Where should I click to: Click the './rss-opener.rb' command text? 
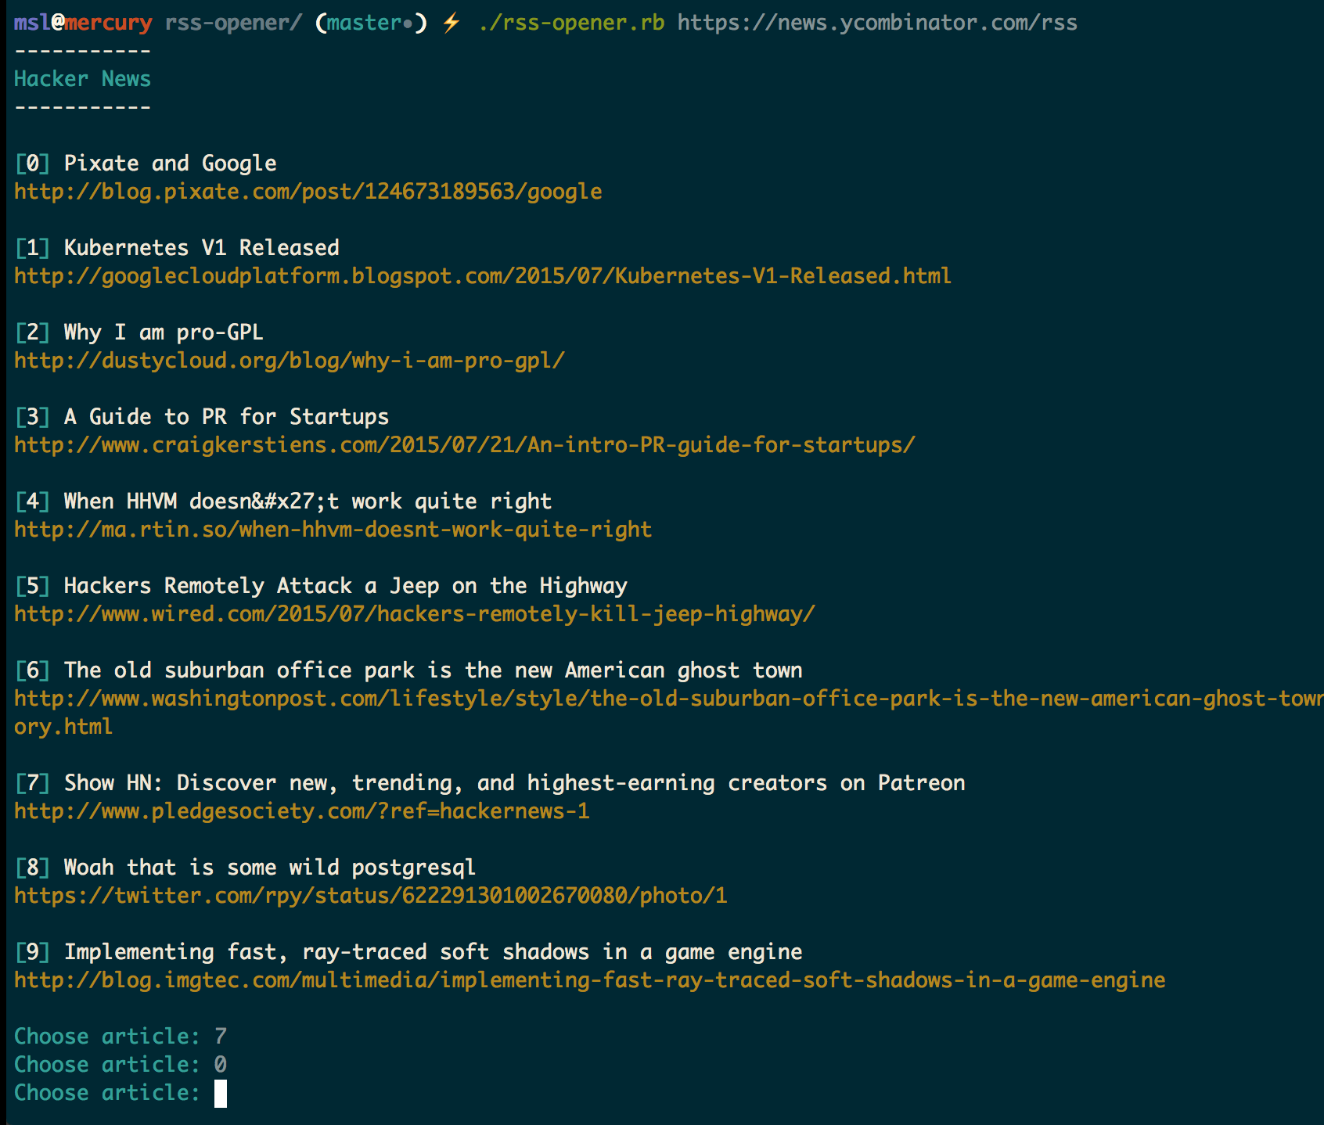coord(571,23)
